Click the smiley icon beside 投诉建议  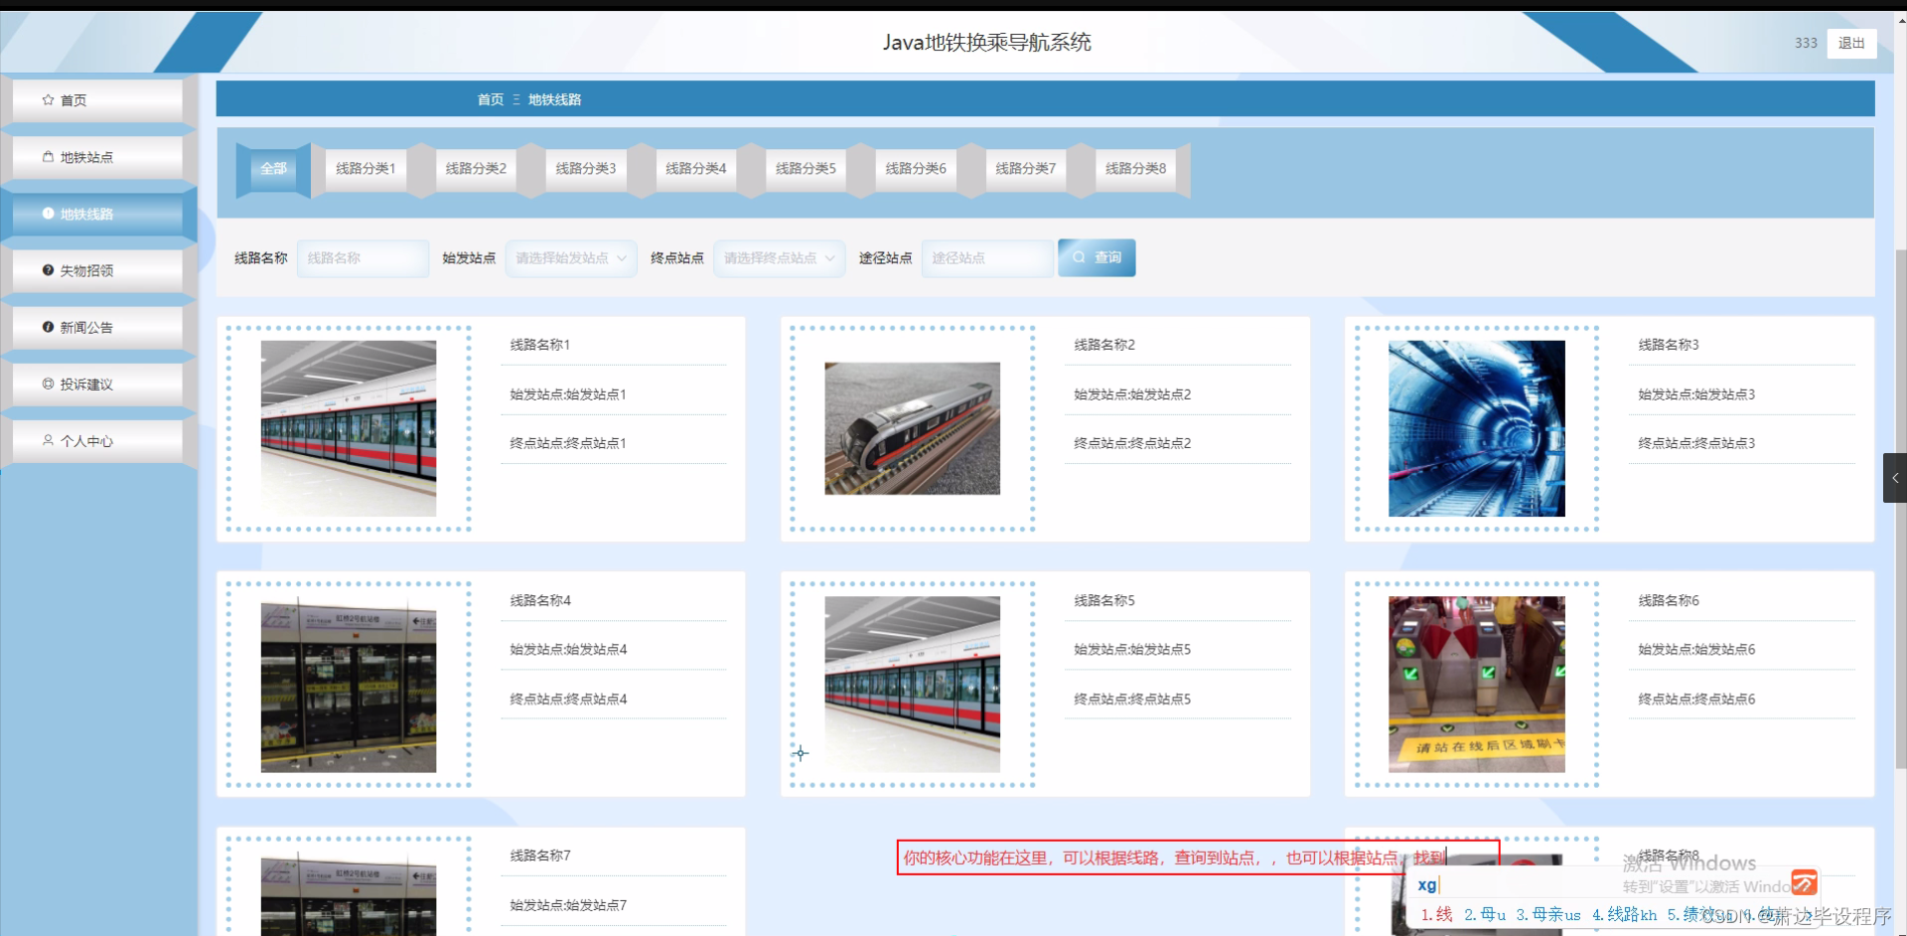click(x=48, y=384)
